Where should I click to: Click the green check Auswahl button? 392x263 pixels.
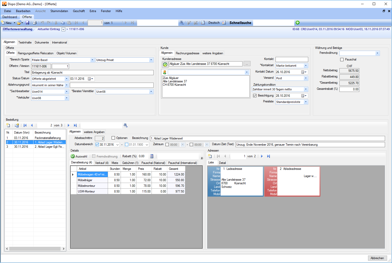pos(79,156)
